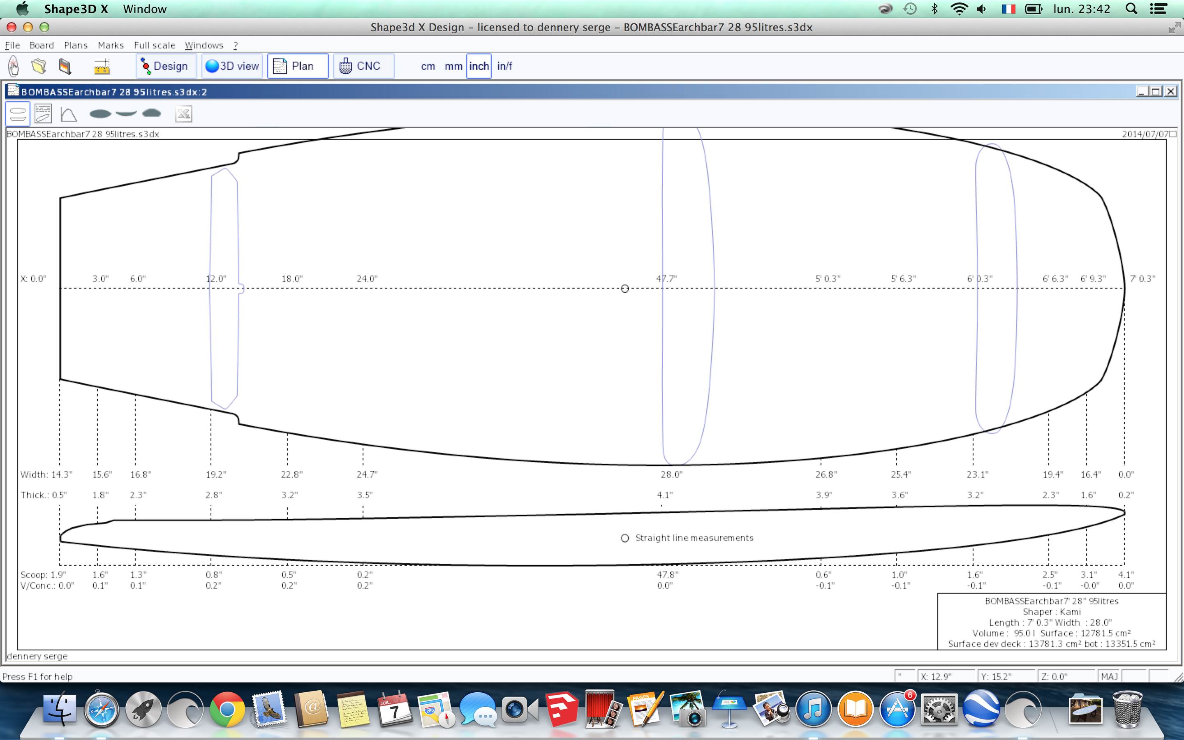Switch units to mm
The height and width of the screenshot is (740, 1184).
453,66
